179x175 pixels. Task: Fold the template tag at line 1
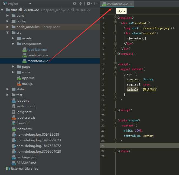pyautogui.click(x=115, y=18)
